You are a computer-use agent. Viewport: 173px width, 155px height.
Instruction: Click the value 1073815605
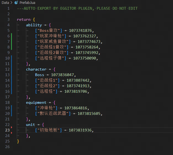[x=89, y=113]
